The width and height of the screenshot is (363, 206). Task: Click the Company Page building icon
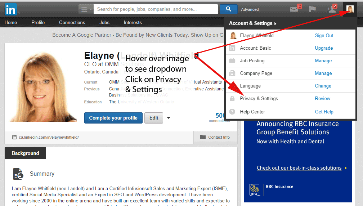pos(232,73)
